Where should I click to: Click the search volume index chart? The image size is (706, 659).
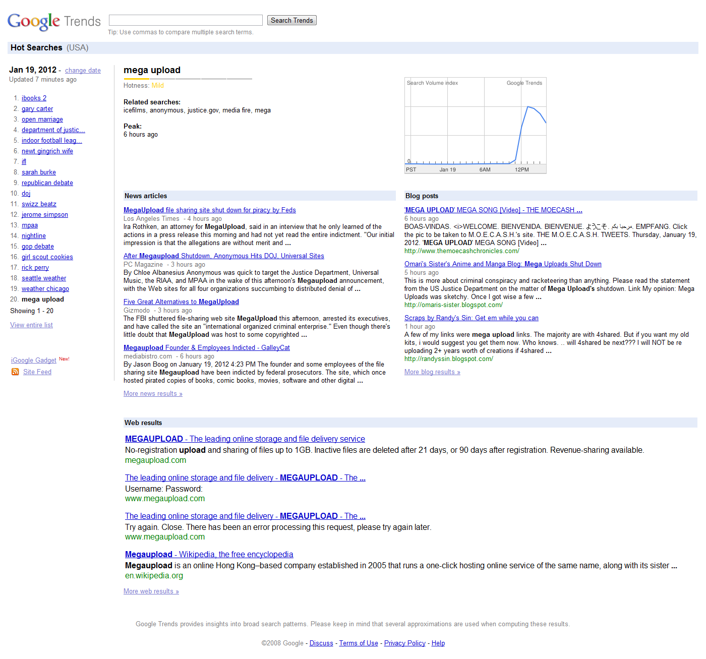click(x=475, y=126)
